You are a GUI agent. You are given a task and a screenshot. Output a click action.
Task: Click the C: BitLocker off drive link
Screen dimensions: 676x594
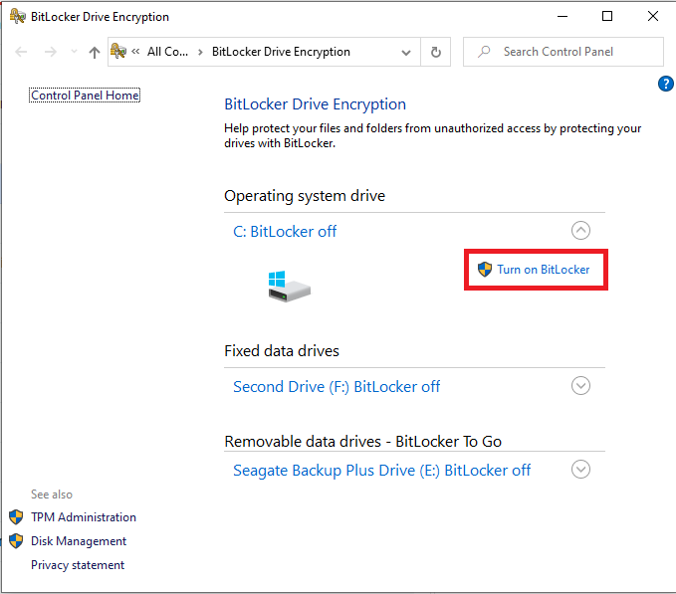coord(285,231)
